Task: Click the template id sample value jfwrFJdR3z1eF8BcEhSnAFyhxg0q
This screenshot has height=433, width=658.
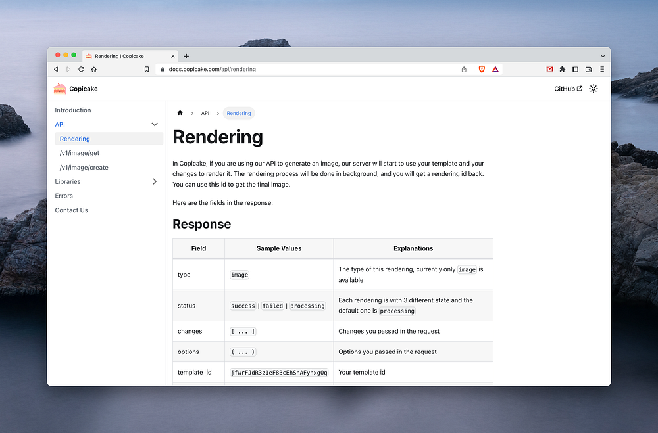Action: click(x=279, y=372)
